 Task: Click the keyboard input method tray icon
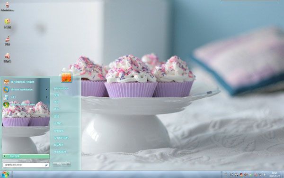226,175
